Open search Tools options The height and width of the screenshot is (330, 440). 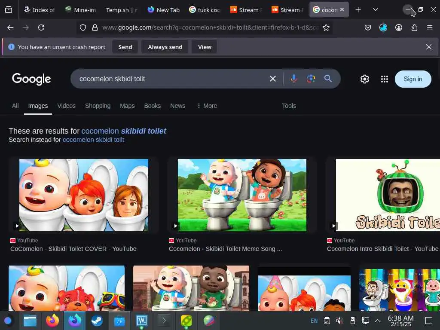pyautogui.click(x=289, y=106)
